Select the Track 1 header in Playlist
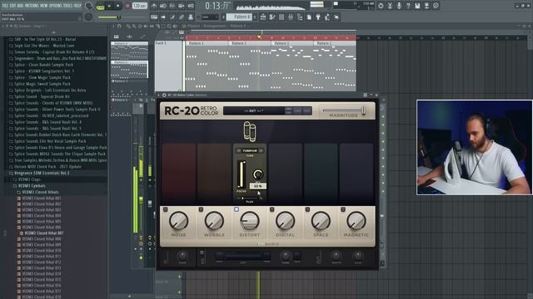533x299 pixels. pyautogui.click(x=168, y=66)
